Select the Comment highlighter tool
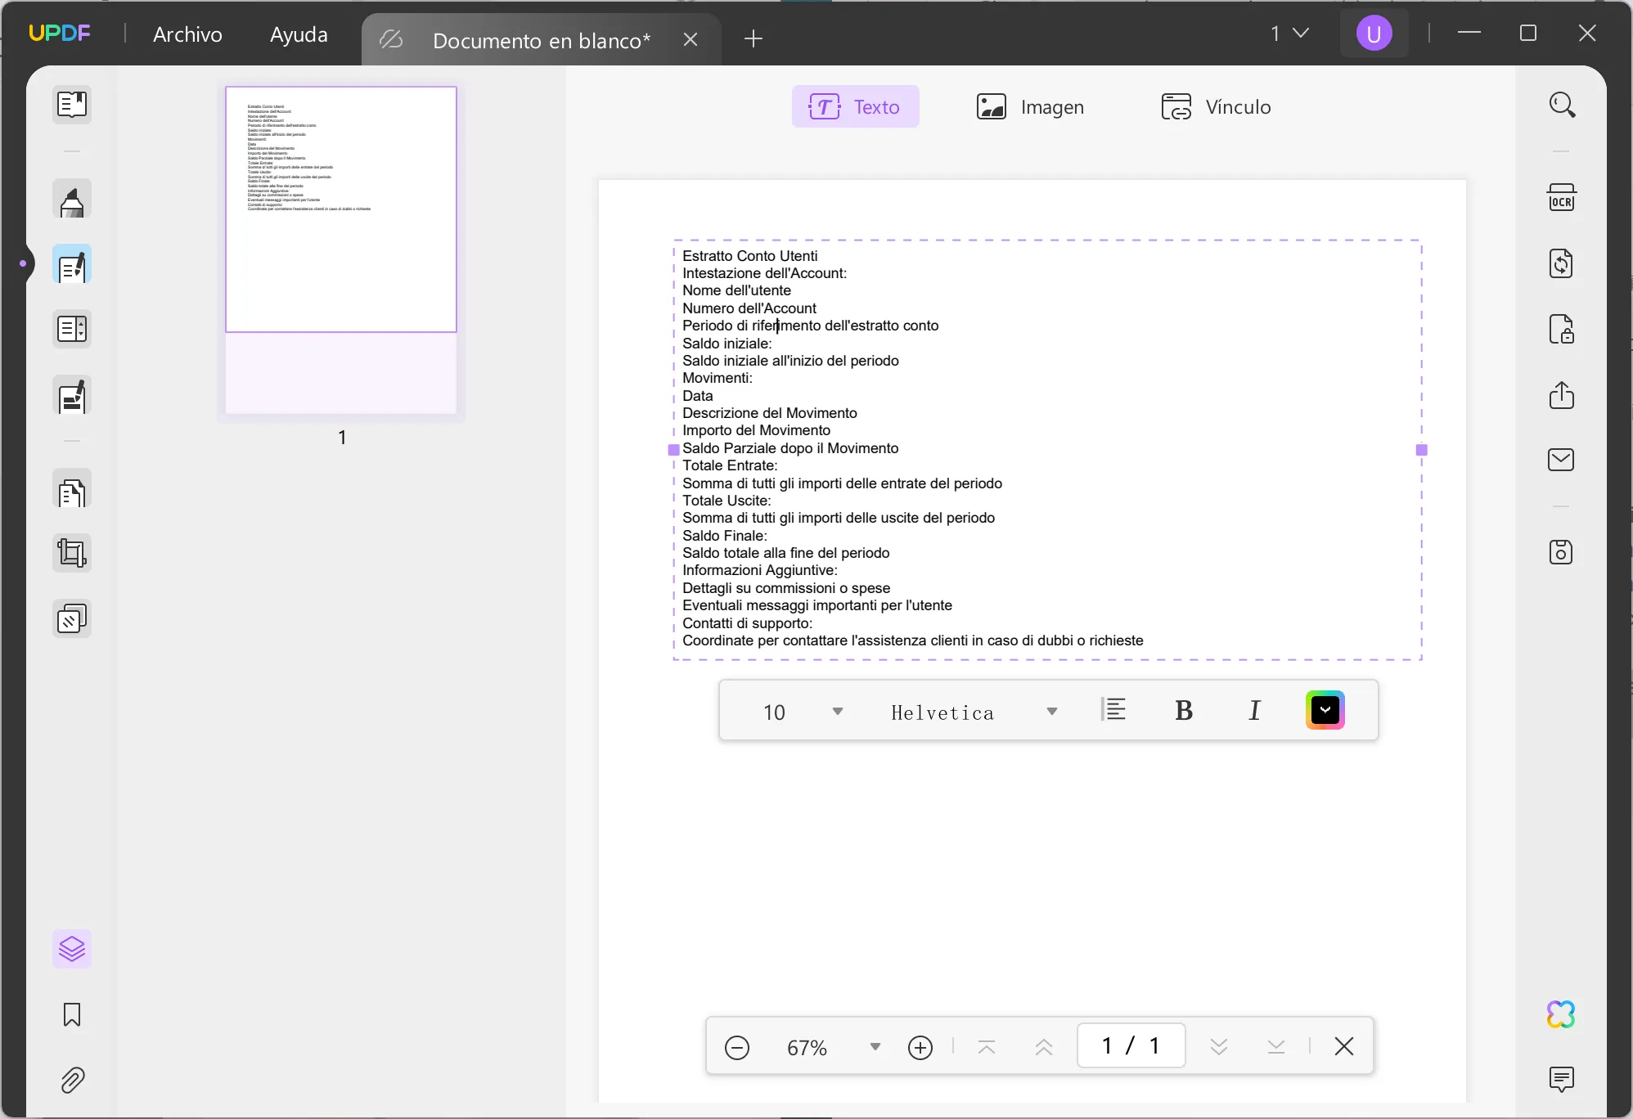1633x1119 pixels. point(72,200)
